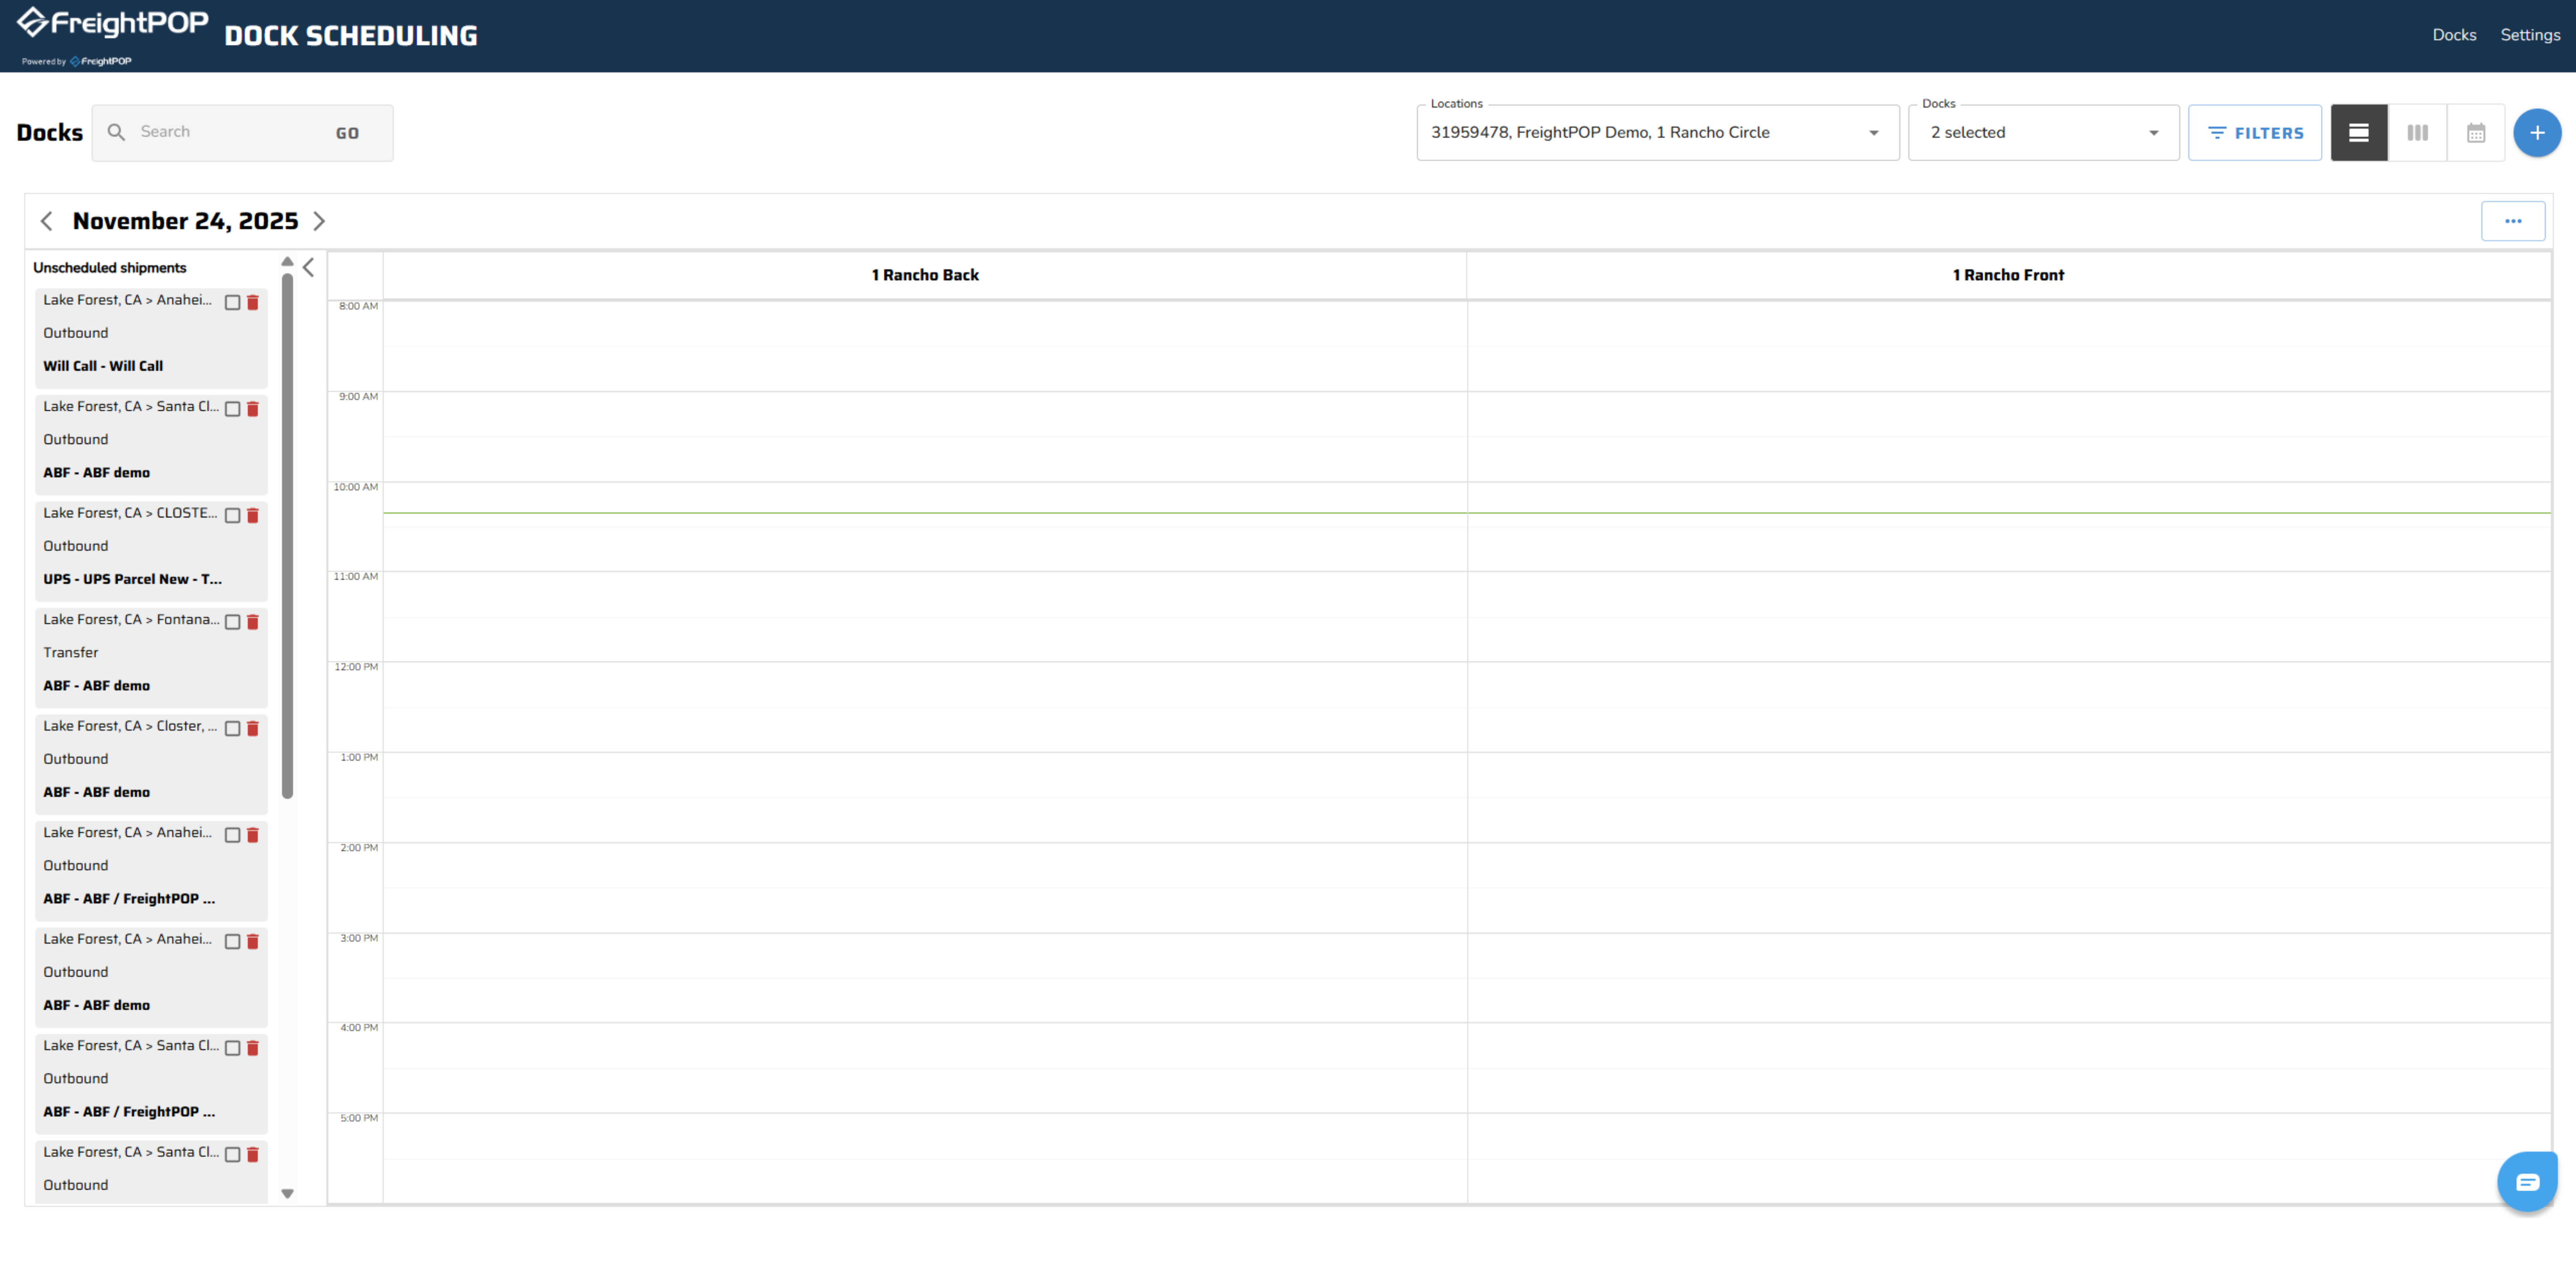This screenshot has height=1288, width=2576.
Task: Delete the Santa Cl... ABF demo shipment
Action: coord(253,409)
